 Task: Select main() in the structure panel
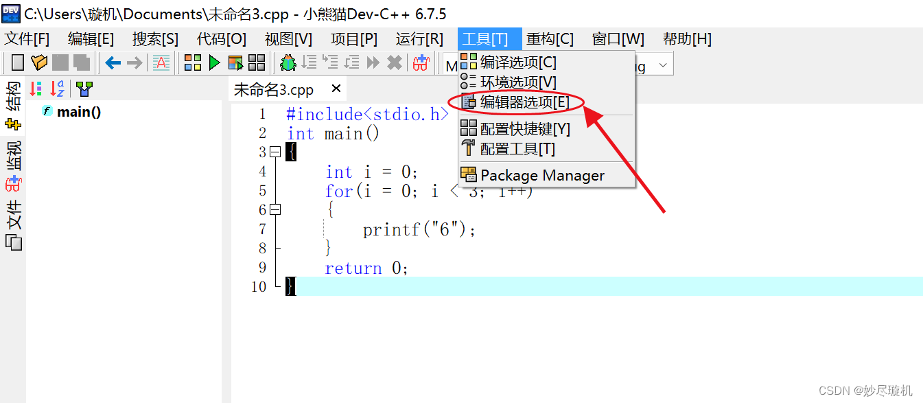[x=74, y=111]
